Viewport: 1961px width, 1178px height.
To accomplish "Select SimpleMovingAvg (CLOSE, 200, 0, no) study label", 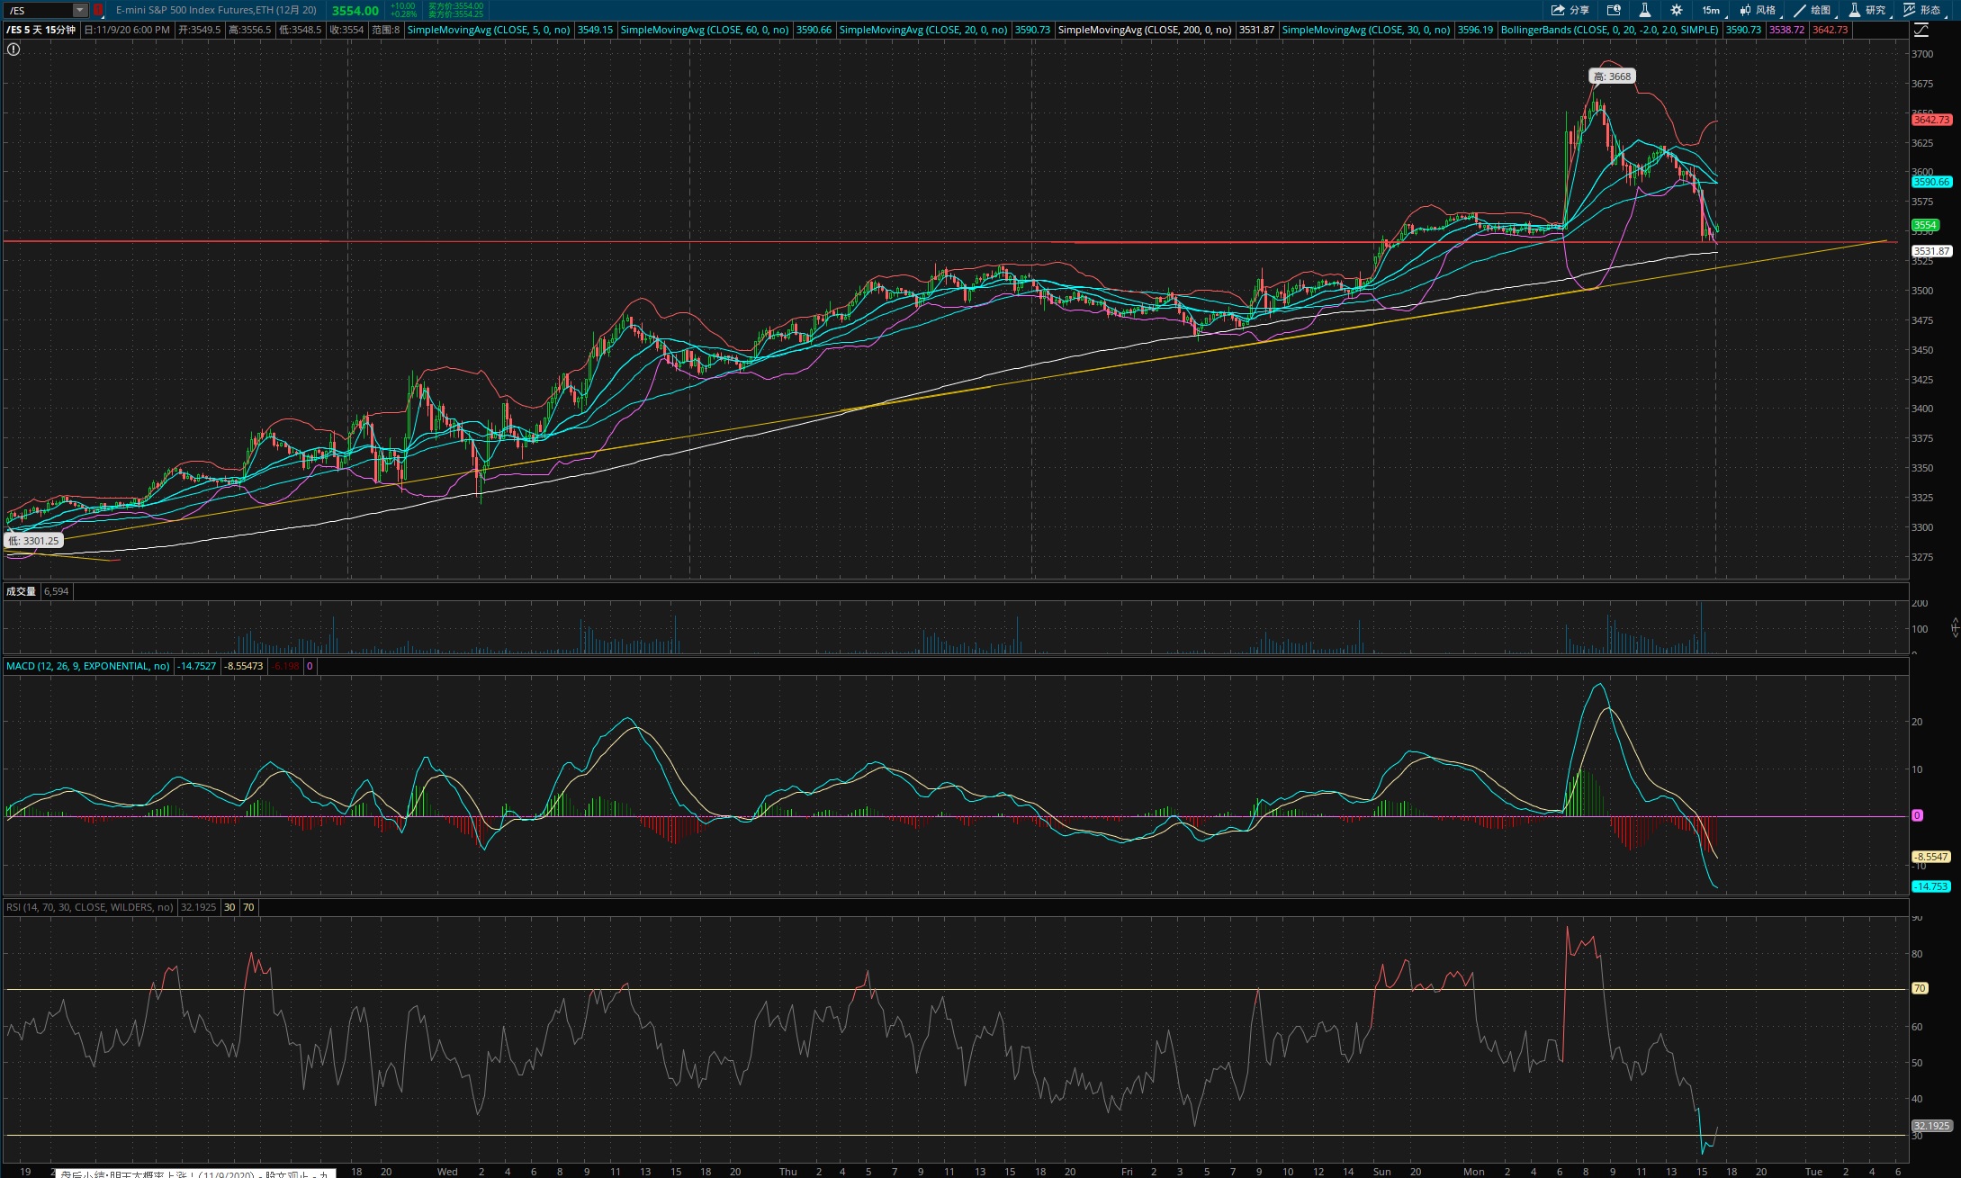I will pos(1145,30).
